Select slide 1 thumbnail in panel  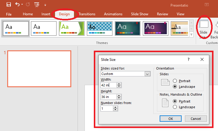[39, 69]
